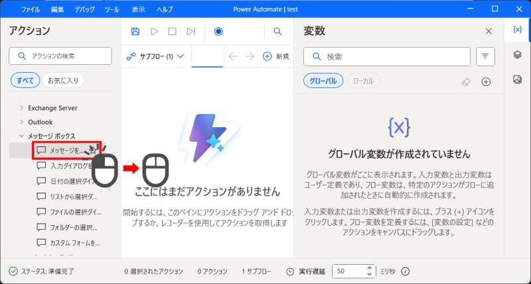Viewport: 531px width, 284px height.
Task: Open the flow search magnifier icon
Action: point(277,31)
